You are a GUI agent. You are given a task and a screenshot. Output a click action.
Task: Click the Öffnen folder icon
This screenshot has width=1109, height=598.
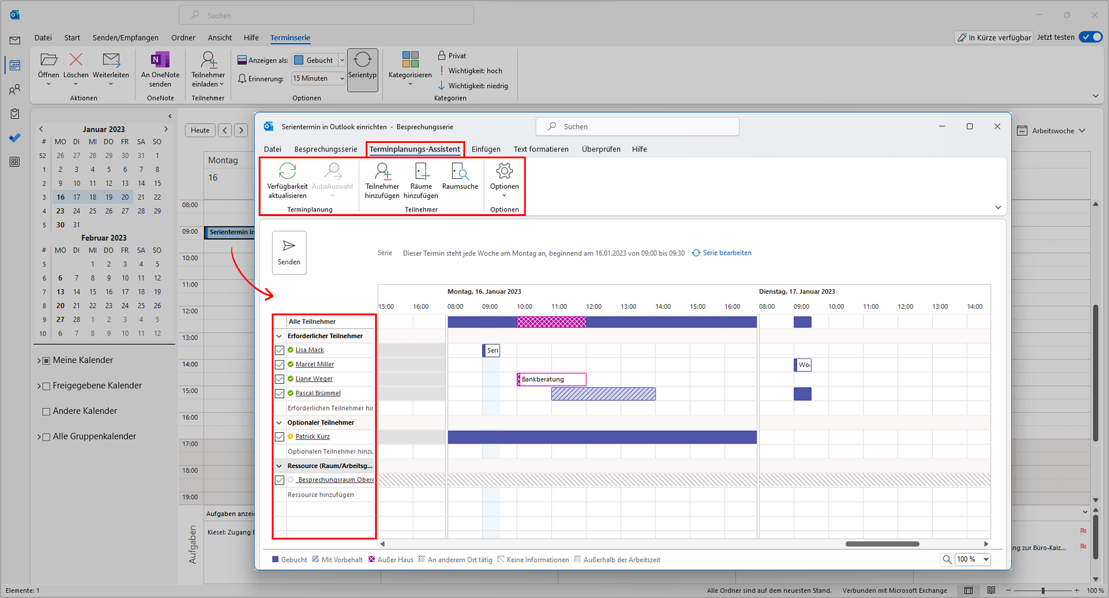(x=49, y=60)
